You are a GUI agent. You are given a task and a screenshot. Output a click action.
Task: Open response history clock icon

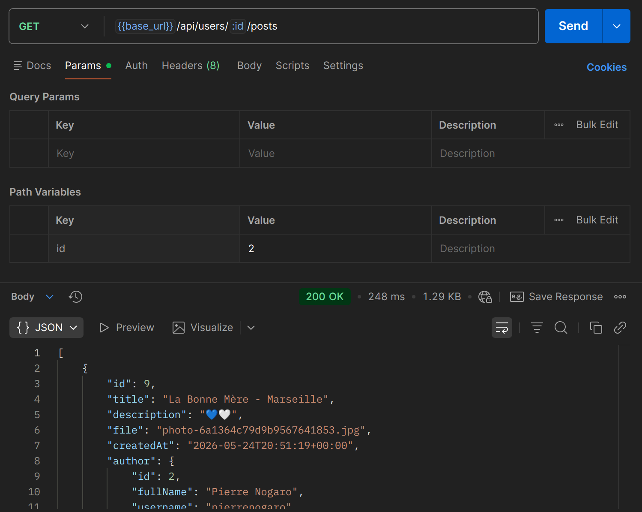[75, 297]
